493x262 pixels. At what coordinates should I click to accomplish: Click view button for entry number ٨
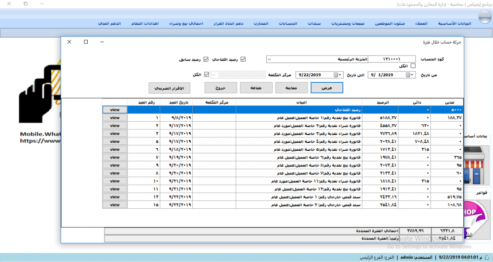(x=115, y=173)
